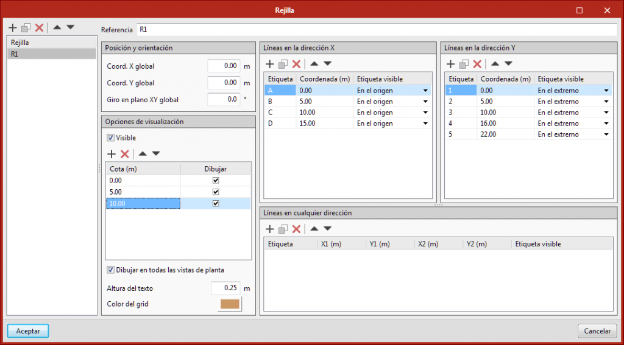Edit the Coord. Y global field
Viewport: 624px width, 345px height.
tap(224, 83)
